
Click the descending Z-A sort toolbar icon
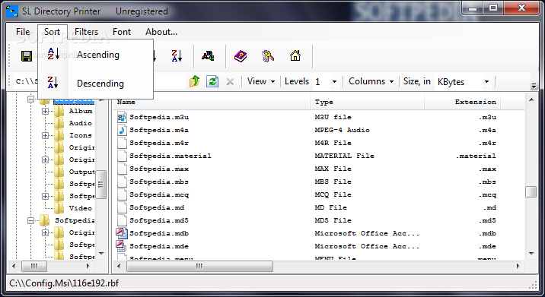pos(177,56)
